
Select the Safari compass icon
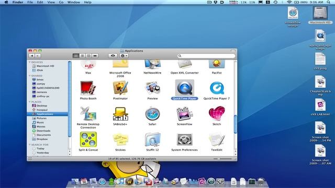152,114
